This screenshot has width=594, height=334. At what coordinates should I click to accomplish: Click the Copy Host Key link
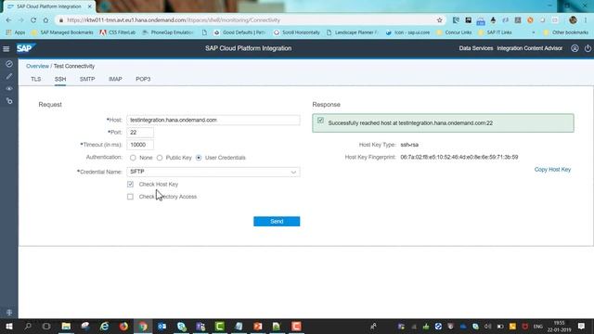(552, 169)
